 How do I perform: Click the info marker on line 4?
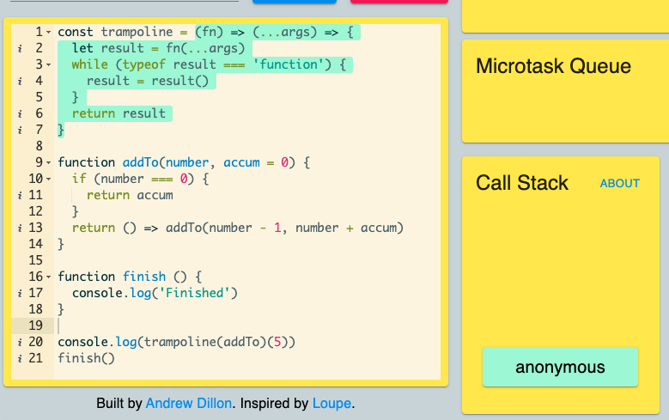[x=20, y=81]
